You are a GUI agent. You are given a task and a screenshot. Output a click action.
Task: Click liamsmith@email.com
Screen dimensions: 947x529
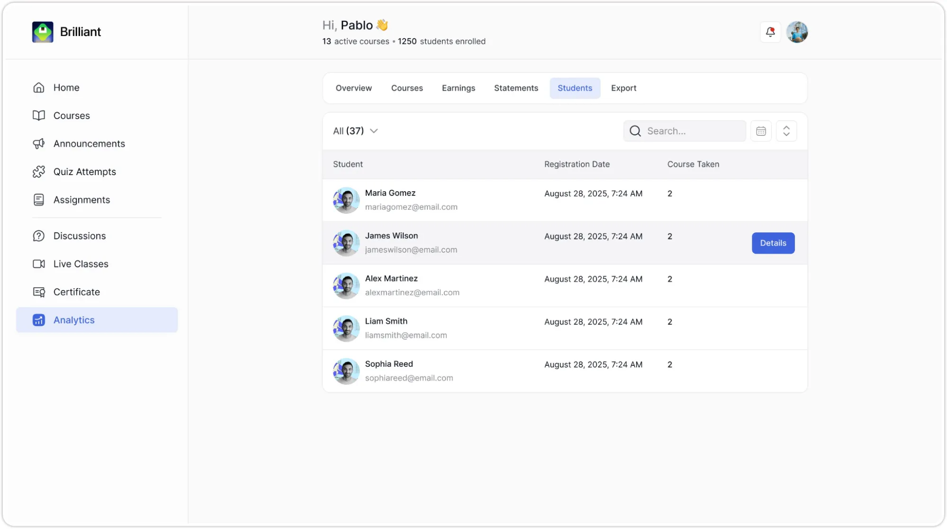(x=406, y=335)
